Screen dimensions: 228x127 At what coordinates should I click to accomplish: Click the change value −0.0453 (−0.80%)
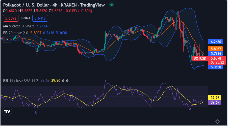(78, 11)
